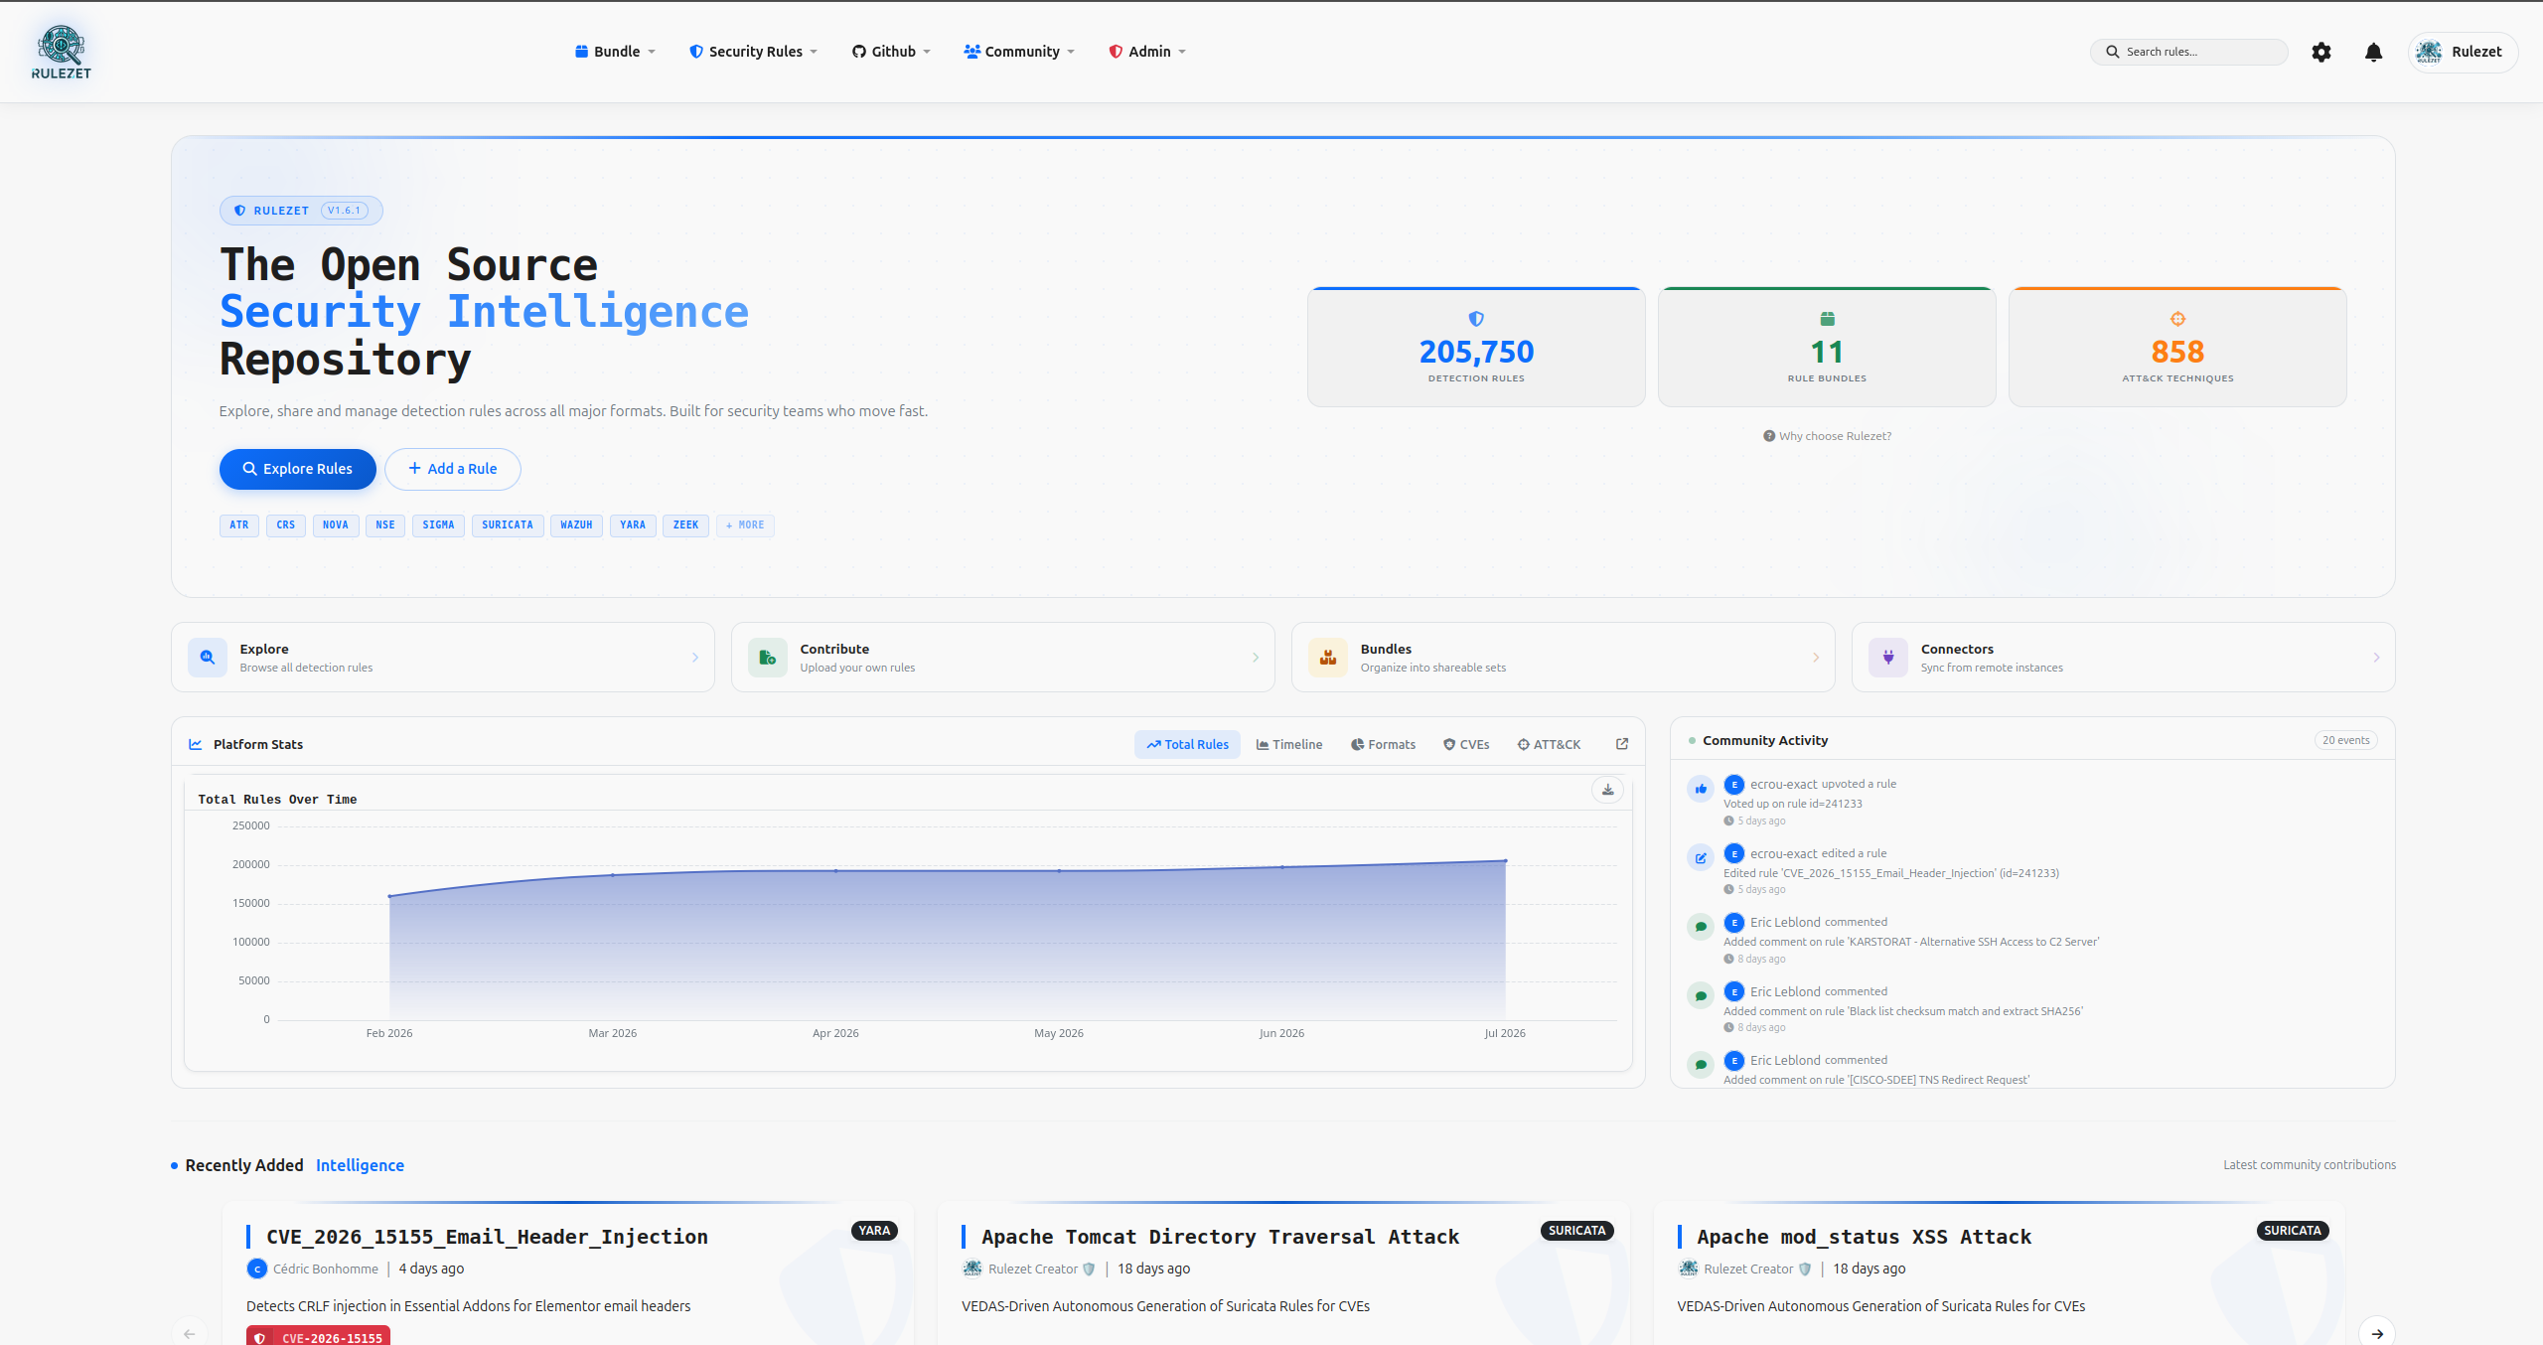
Task: Switch to the Formats tab
Action: coord(1383,744)
